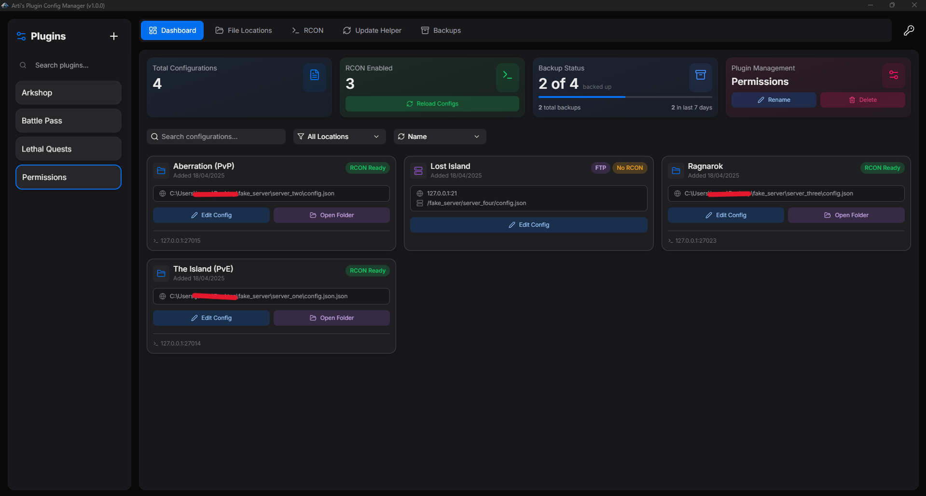Click the '2 total backups' text
This screenshot has height=496, width=926.
[x=560, y=108]
